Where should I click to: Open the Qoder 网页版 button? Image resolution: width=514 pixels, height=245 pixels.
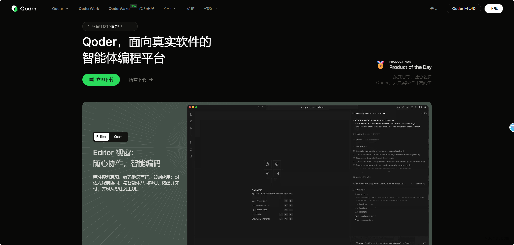(x=464, y=9)
